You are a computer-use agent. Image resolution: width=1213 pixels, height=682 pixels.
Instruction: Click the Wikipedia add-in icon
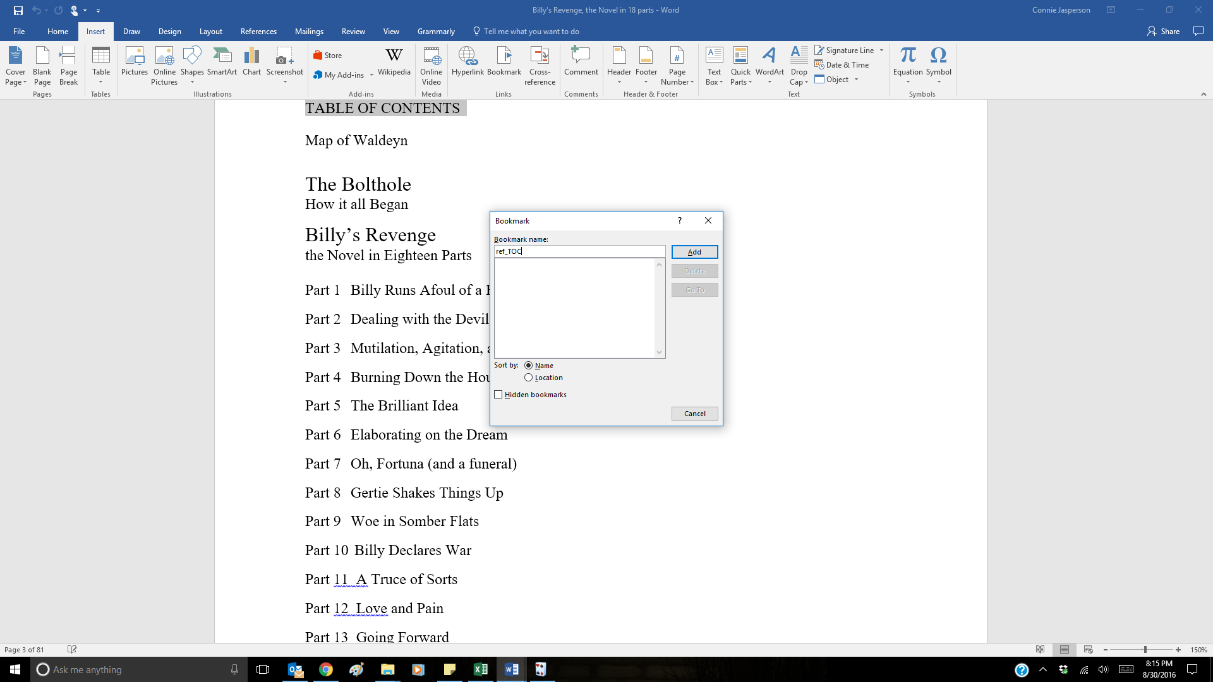394,62
